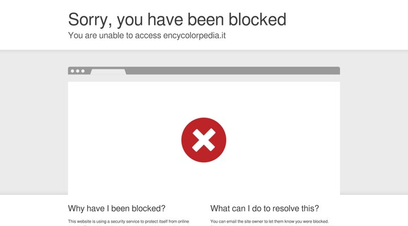The image size is (408, 226).
Task: Click the "Sorry, you have been blocked" heading
Action: [x=177, y=19]
